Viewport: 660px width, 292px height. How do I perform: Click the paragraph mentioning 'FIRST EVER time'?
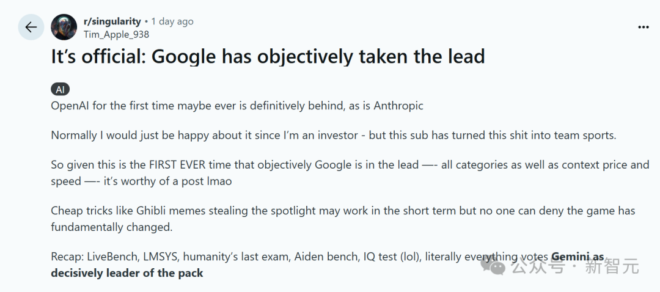pyautogui.click(x=350, y=173)
